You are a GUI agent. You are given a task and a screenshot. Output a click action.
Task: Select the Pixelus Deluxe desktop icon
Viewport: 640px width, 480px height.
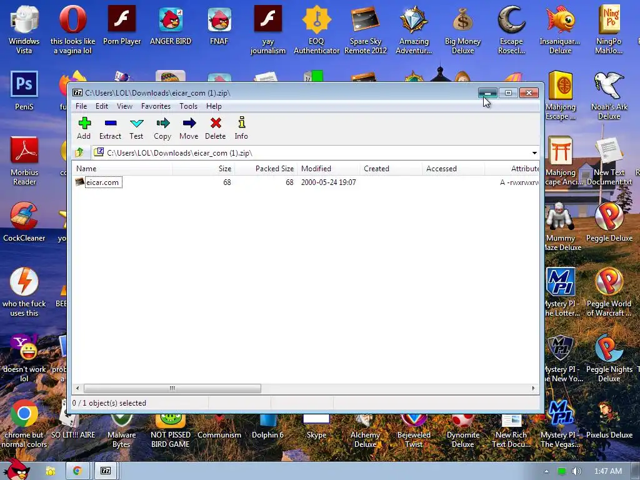(x=609, y=419)
